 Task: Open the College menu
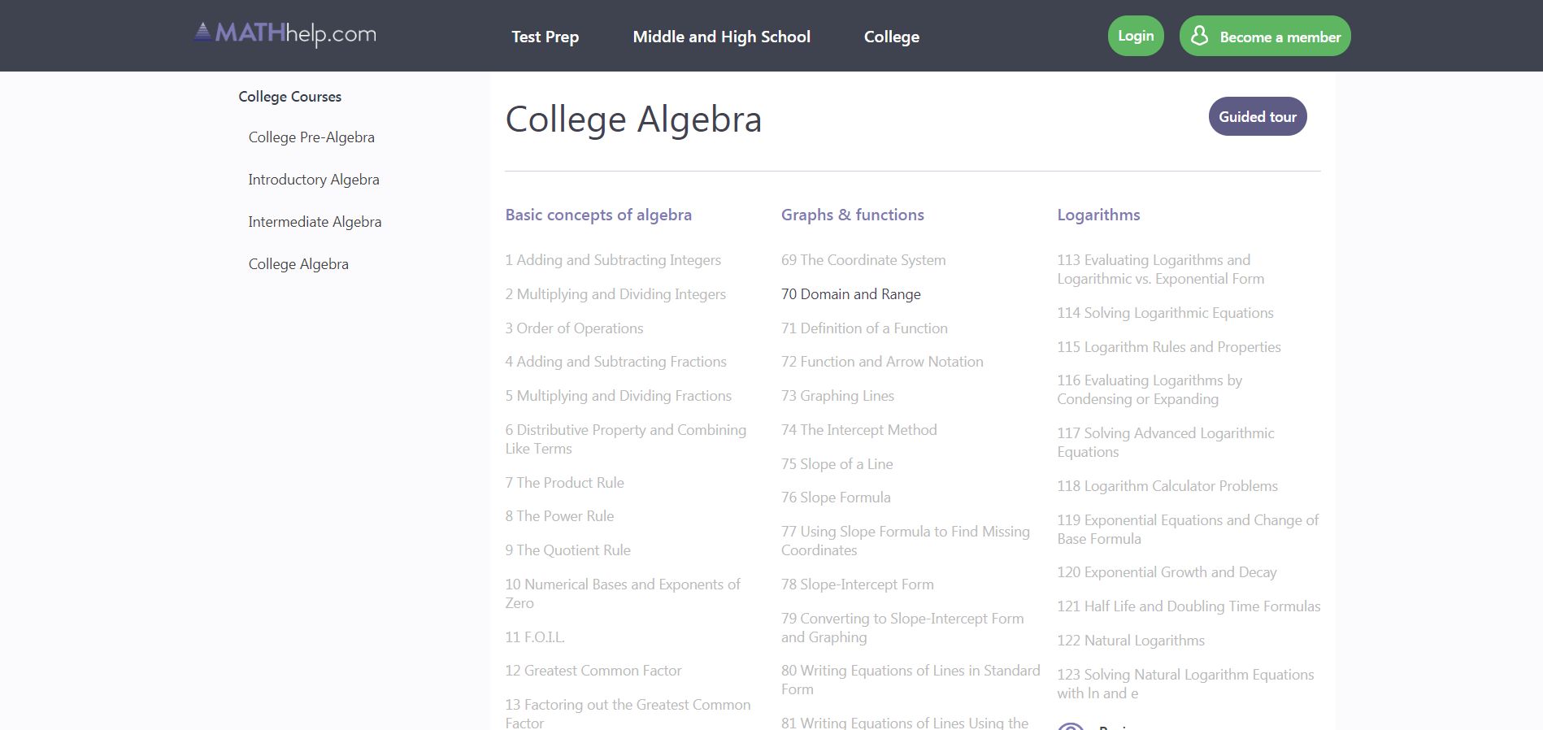pos(891,37)
